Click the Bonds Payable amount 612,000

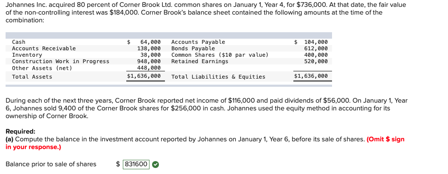[x=316, y=49]
